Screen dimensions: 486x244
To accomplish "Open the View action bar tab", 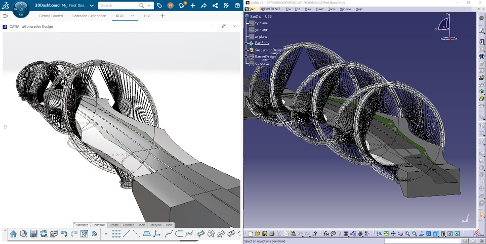I will 169,225.
